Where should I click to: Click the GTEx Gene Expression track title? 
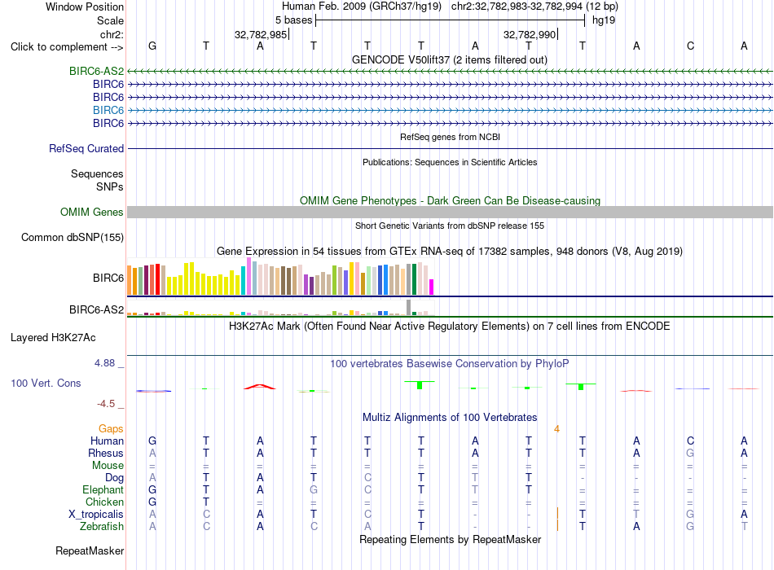[x=450, y=251]
